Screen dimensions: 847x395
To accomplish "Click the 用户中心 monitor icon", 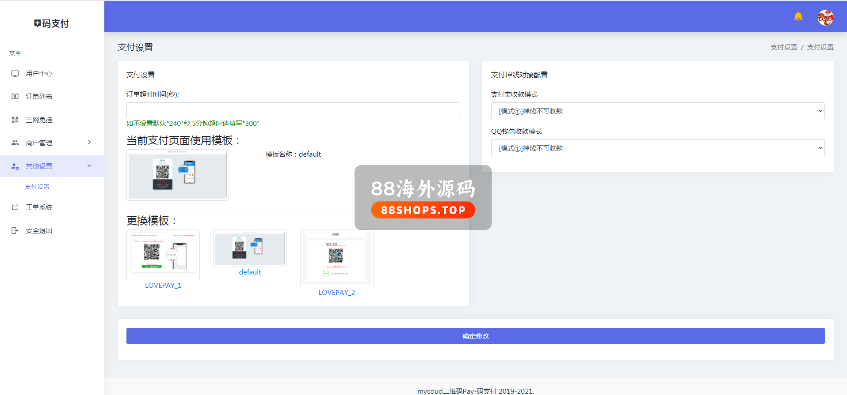I will (x=15, y=74).
